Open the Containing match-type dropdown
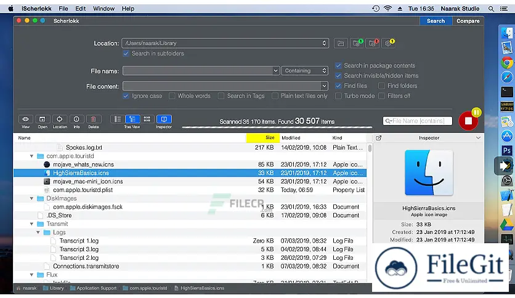Viewport: 515px width, 298px height. click(305, 71)
